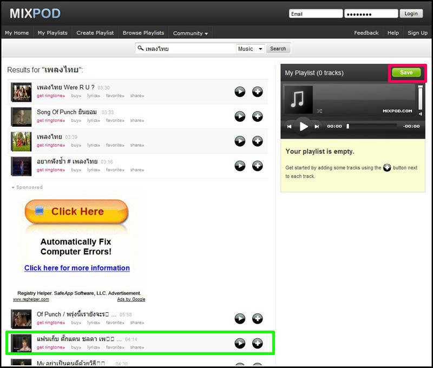This screenshot has height=368, width=433.
Task: Open thumbnail of the 03:16 'อยากฟังซ้ำ' track
Action: point(21,166)
